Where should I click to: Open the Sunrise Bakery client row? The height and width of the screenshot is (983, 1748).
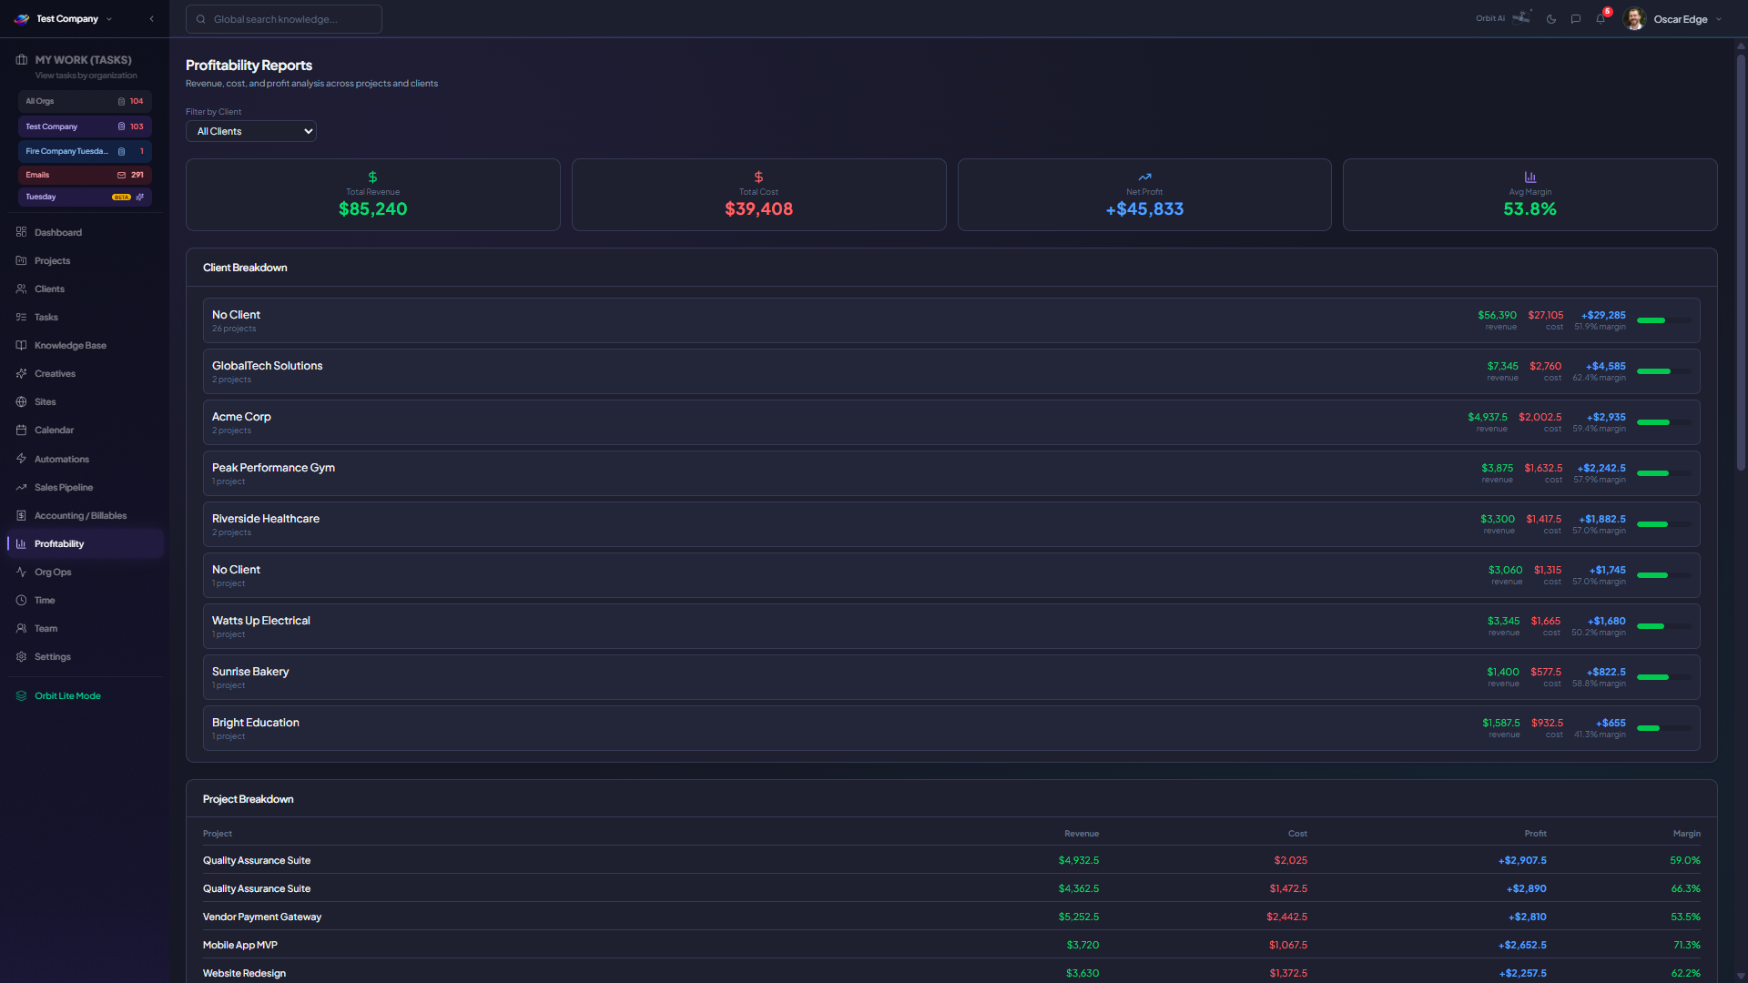pos(951,677)
